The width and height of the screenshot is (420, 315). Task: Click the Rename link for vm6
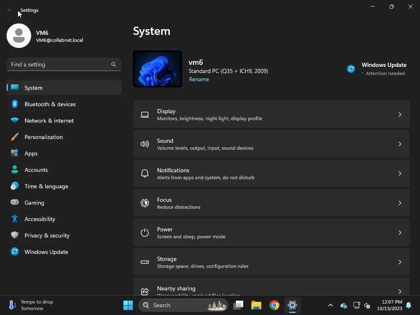[x=199, y=79]
